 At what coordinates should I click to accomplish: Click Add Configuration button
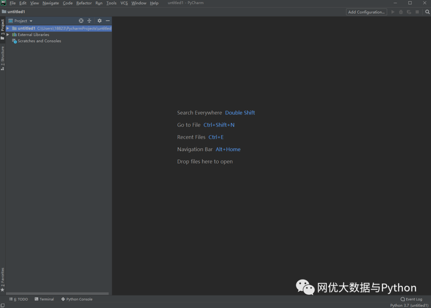click(366, 12)
